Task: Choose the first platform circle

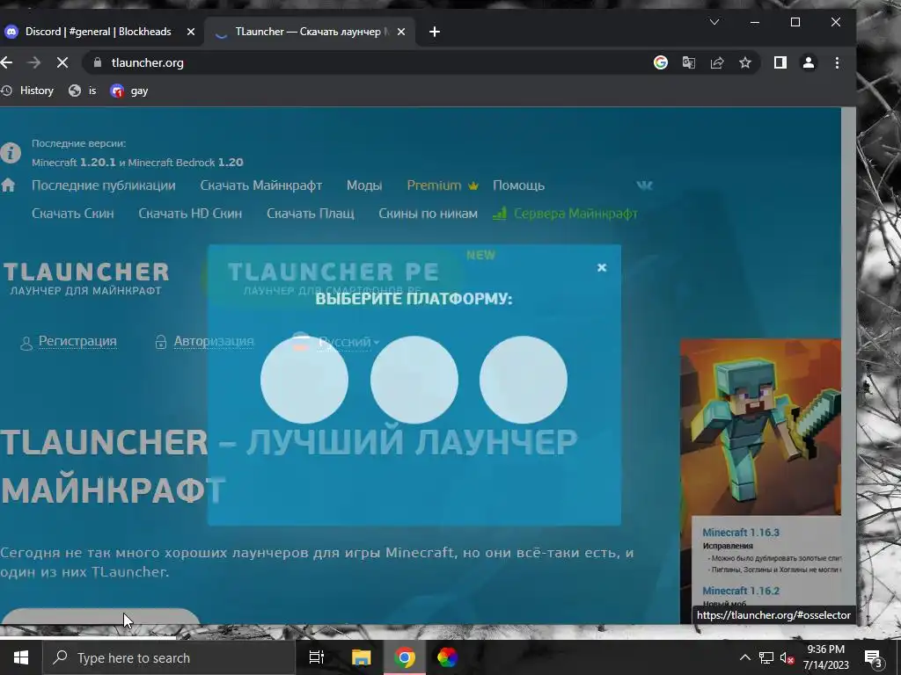Action: pos(304,380)
